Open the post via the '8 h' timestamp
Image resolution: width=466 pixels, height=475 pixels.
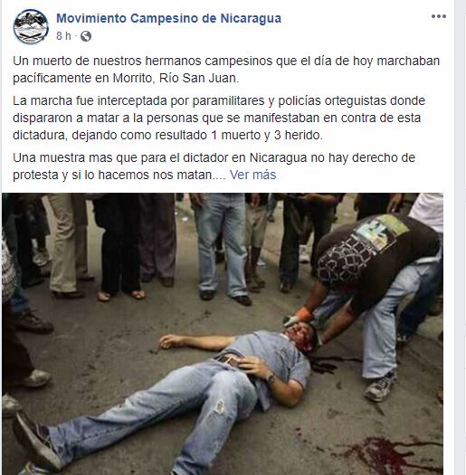(x=63, y=36)
